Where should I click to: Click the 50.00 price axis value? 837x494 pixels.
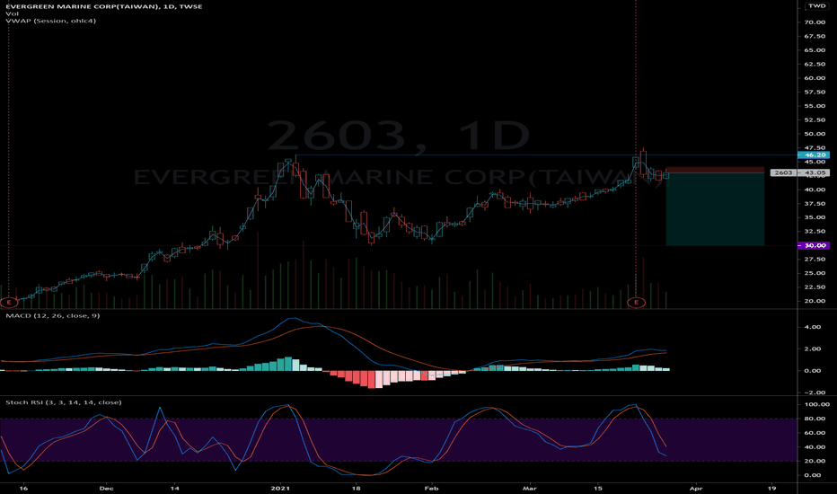(815, 134)
